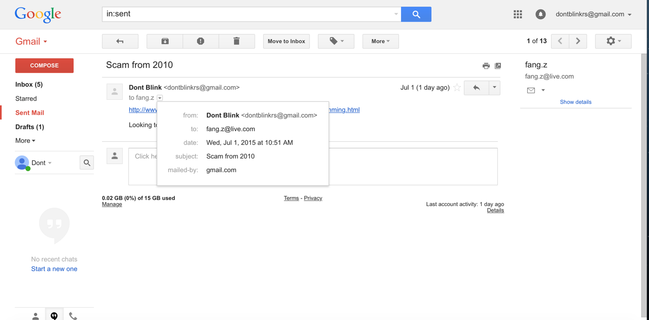
Task: Open more reply options dropdown arrow
Action: point(494,88)
